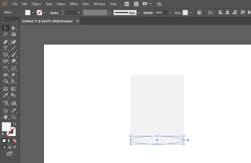Click Horizontal Align Center button
The width and height of the screenshot is (251, 163).
(x=228, y=12)
